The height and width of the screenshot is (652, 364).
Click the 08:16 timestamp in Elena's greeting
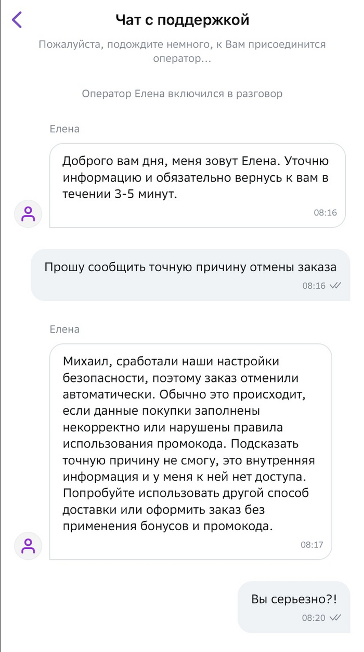coord(326,213)
